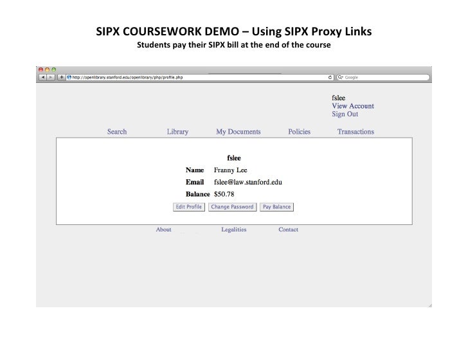The width and height of the screenshot is (468, 351).
Task: Open the About footer link
Action: tap(163, 230)
